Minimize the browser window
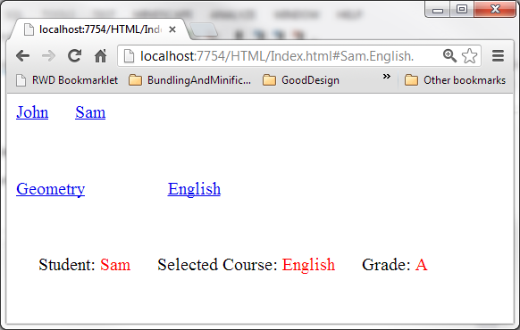 pos(438,9)
